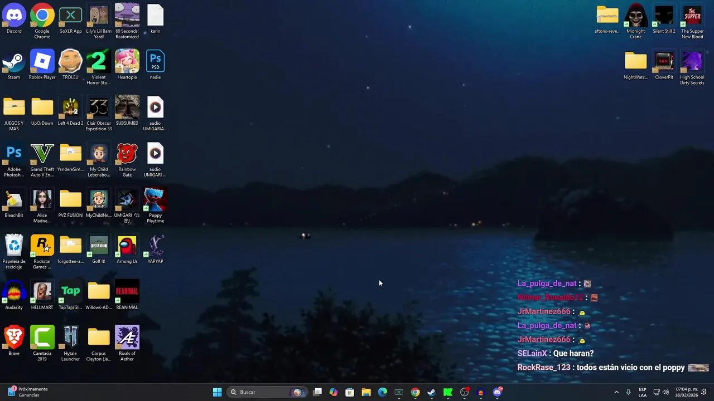Screen dimensions: 714x401
Task: Select the YAPYAP desktop icon
Action: click(x=155, y=249)
